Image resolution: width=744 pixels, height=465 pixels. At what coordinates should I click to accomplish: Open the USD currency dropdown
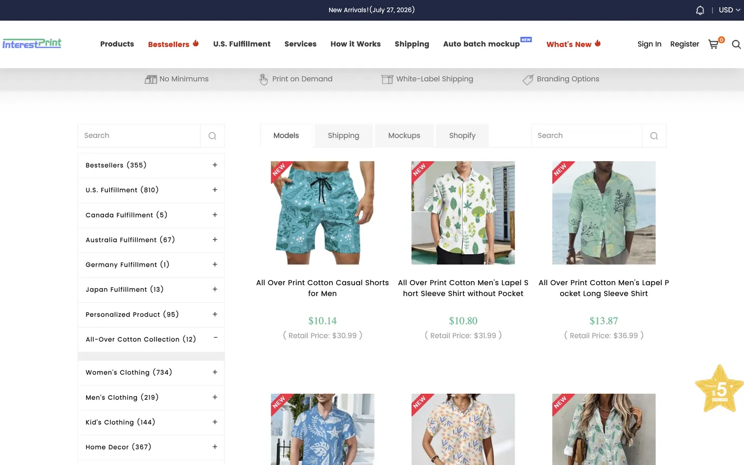(x=730, y=10)
